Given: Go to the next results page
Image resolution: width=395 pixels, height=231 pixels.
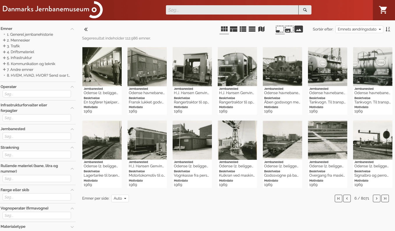Looking at the screenshot, I should (377, 198).
